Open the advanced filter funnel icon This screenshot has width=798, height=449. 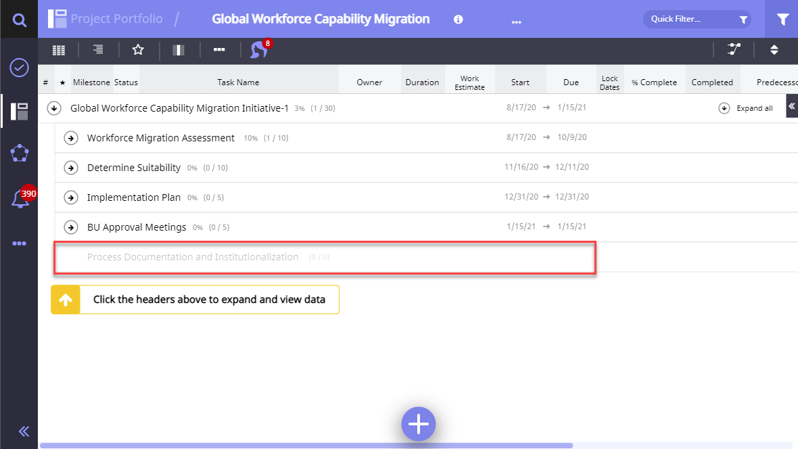click(782, 20)
